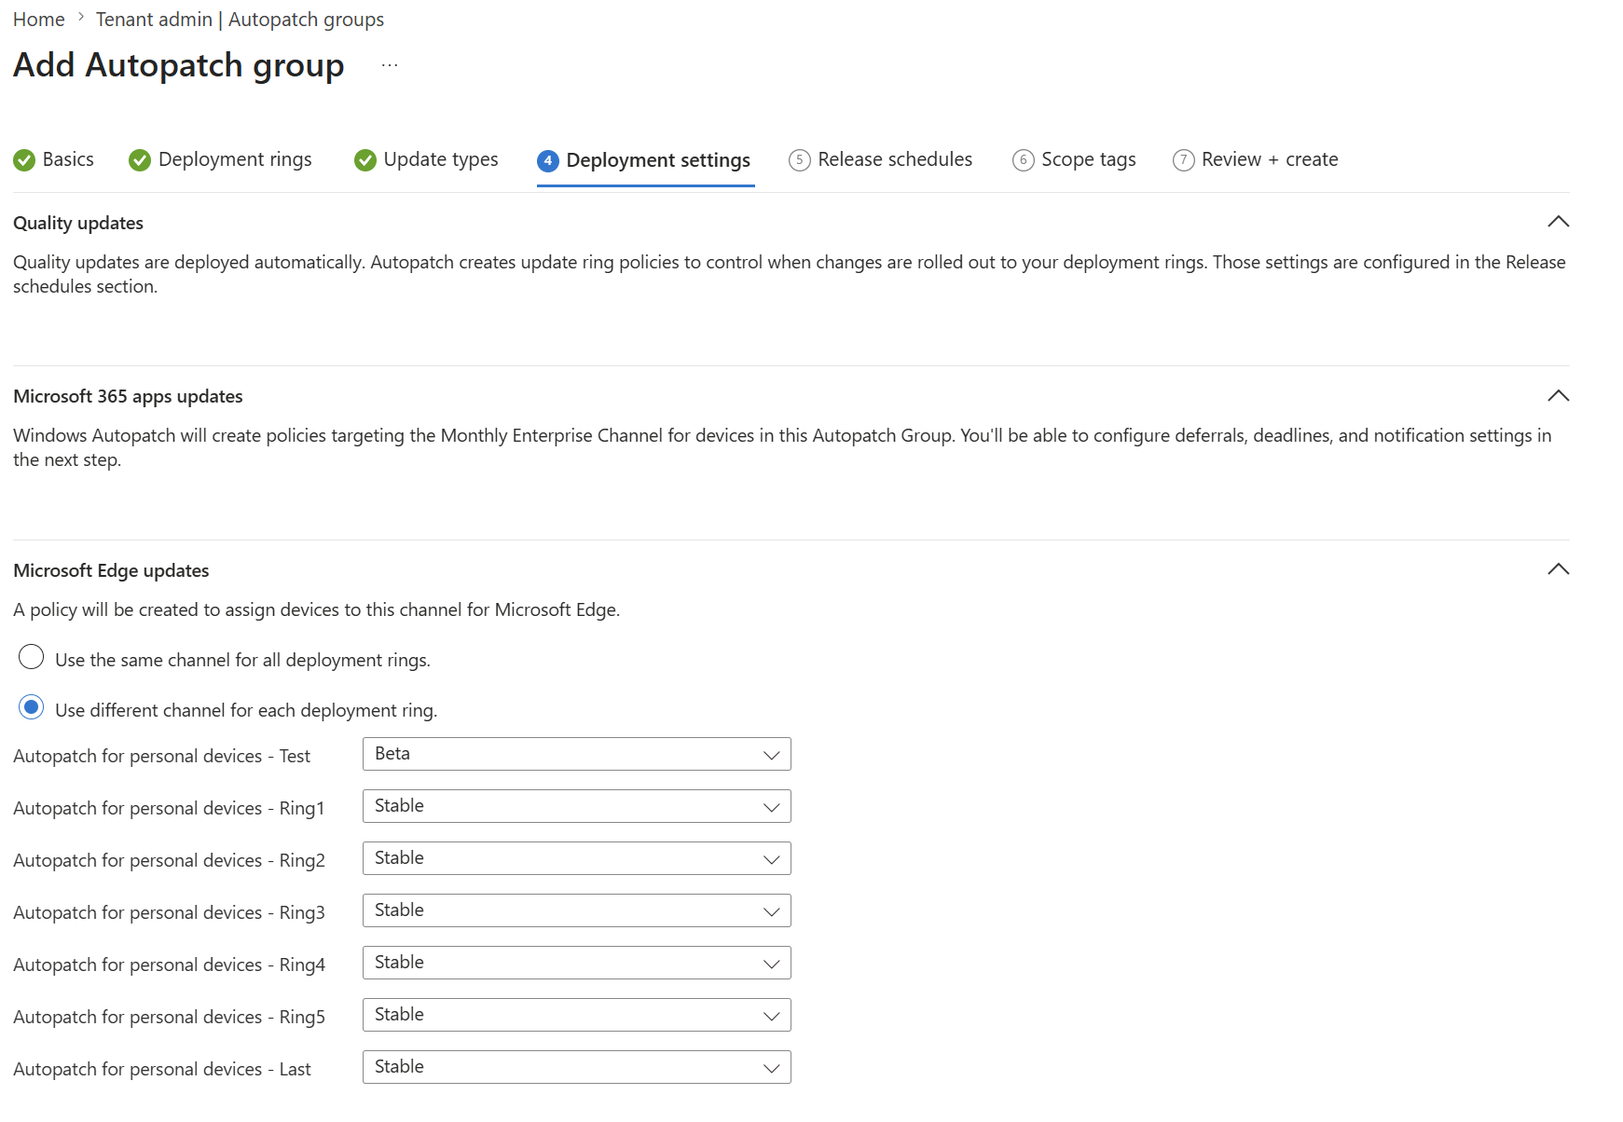Image resolution: width=1623 pixels, height=1122 pixels.
Task: Click the Home breadcrumb link
Action: coord(39,20)
